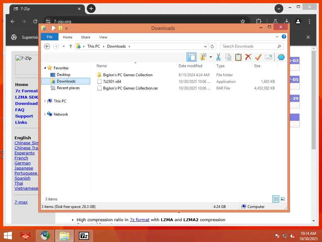Open the folder options dropdown arrow
Viewport: 322px width, 242px height.
point(211,57)
